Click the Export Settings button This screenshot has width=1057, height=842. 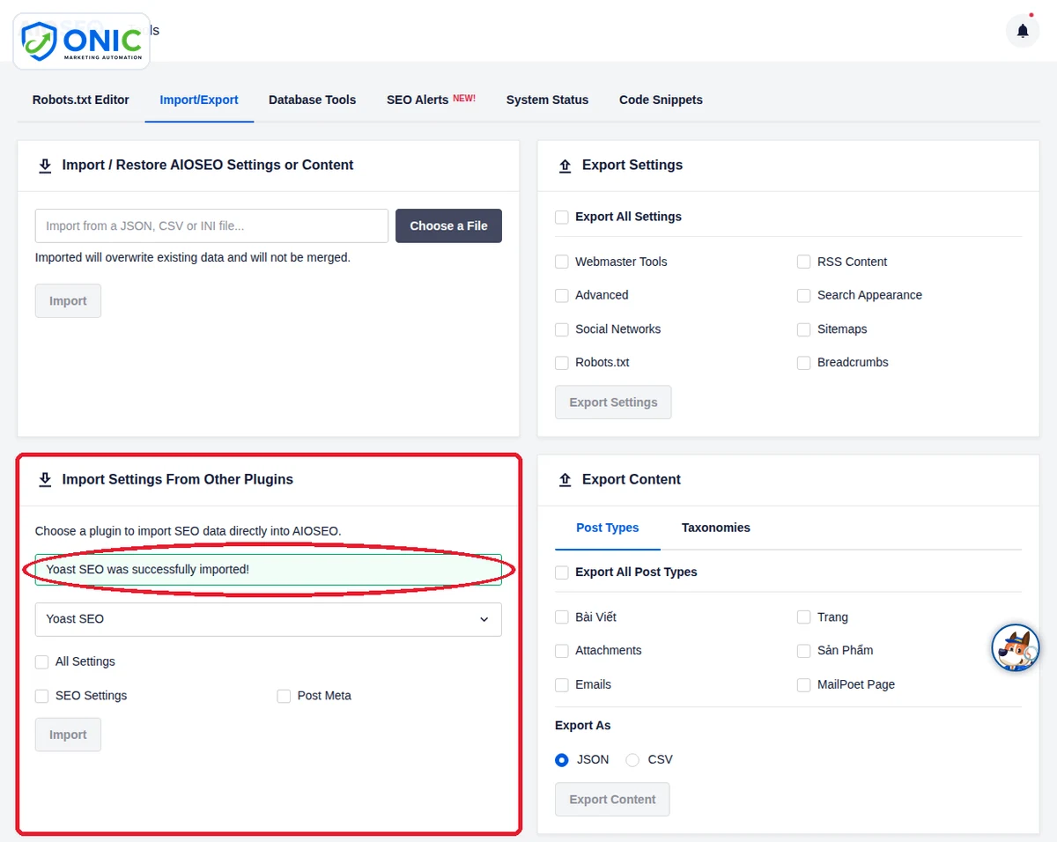click(613, 402)
